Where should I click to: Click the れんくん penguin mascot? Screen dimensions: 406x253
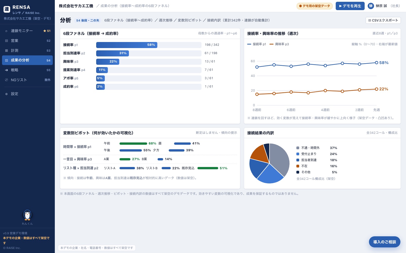point(27,215)
